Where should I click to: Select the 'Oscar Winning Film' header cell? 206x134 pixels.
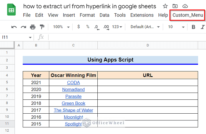[x=73, y=75]
